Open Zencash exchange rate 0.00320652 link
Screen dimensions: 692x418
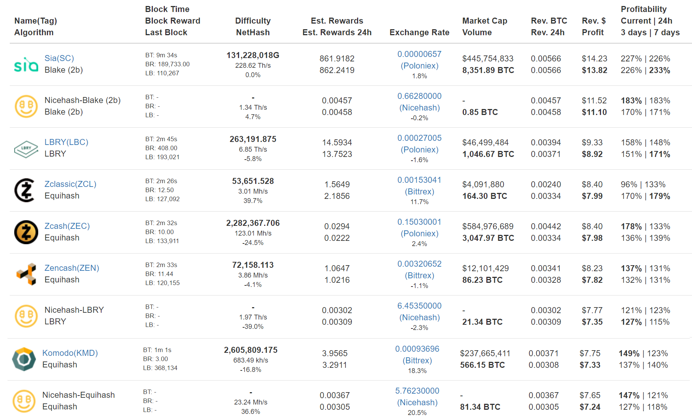419,264
